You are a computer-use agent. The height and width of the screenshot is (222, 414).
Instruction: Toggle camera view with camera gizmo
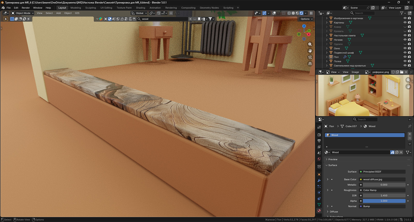pyautogui.click(x=310, y=57)
